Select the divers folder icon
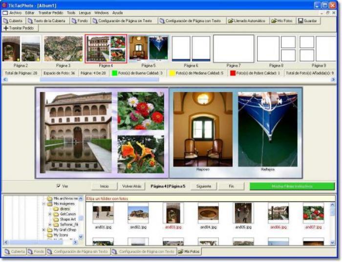 coord(56,209)
